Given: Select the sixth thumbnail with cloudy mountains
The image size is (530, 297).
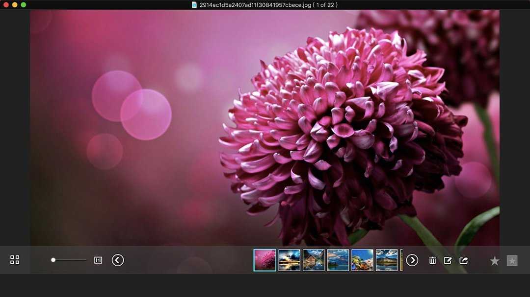Looking at the screenshot, I should 387,260.
